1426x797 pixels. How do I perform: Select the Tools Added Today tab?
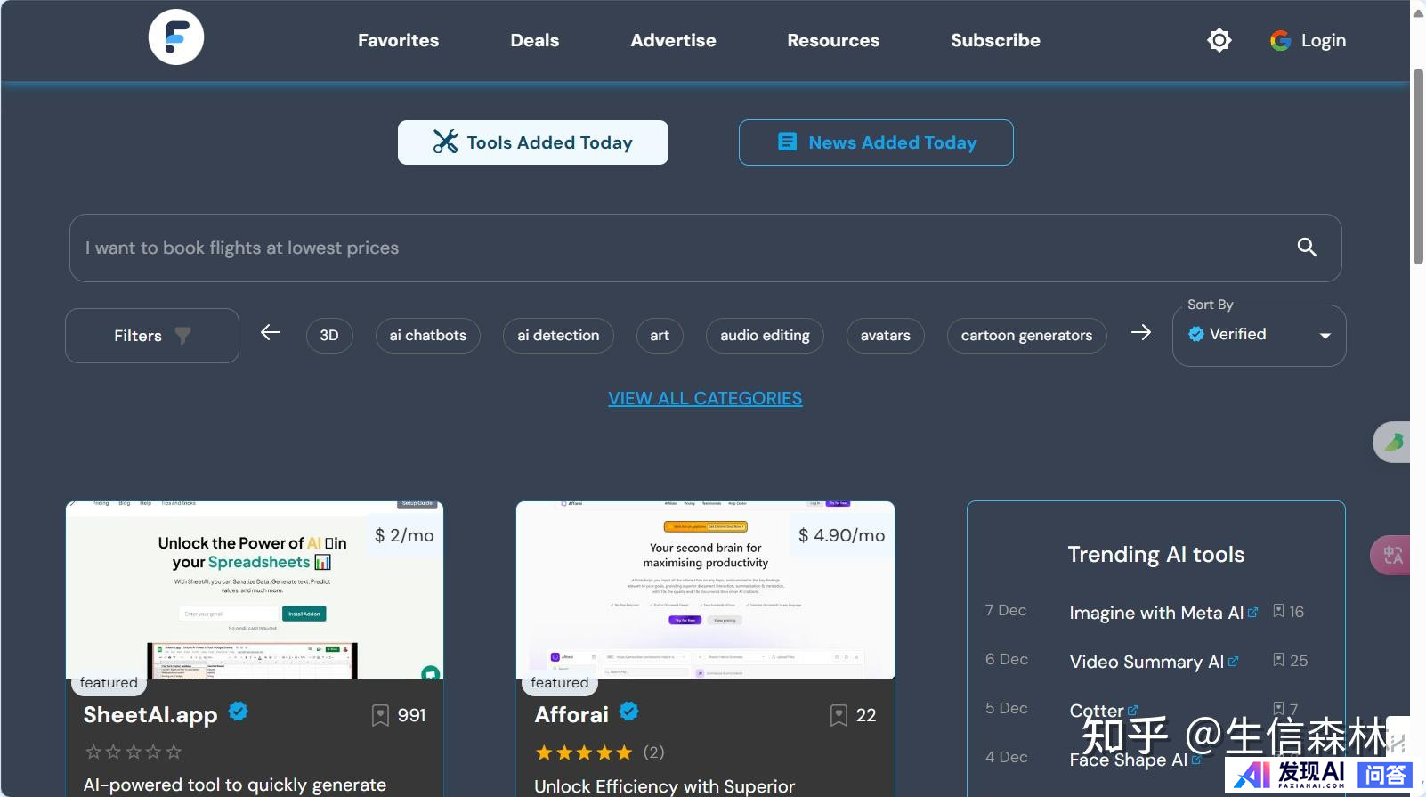tap(533, 142)
